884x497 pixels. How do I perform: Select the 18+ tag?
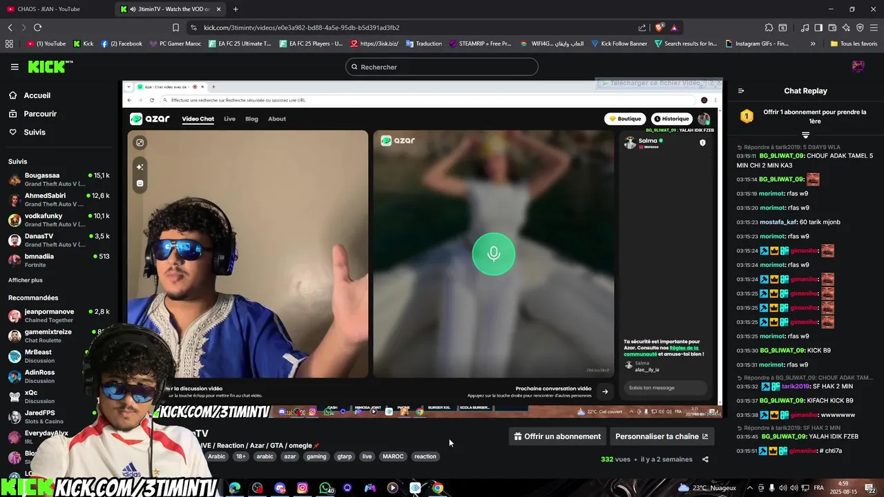[x=240, y=456]
